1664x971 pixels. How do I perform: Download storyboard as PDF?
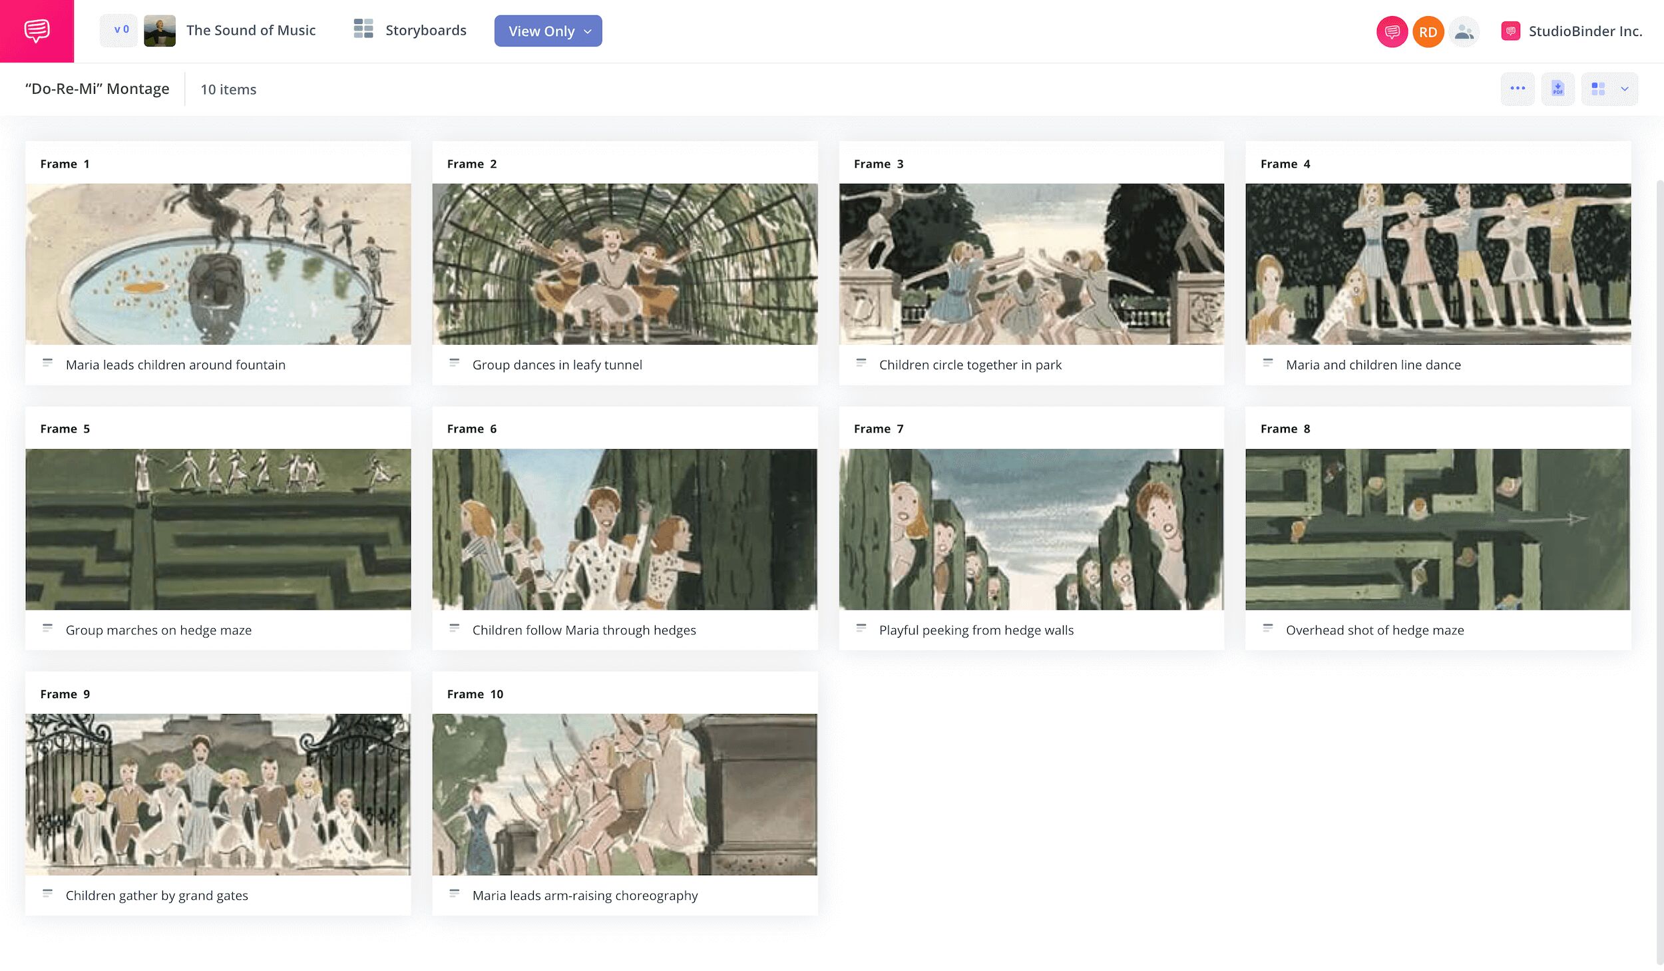pos(1557,89)
